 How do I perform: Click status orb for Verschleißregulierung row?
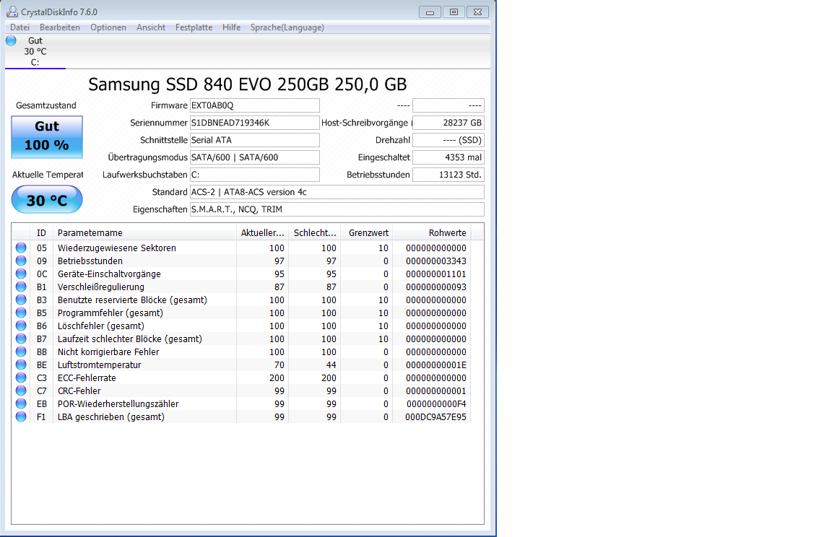coord(21,287)
